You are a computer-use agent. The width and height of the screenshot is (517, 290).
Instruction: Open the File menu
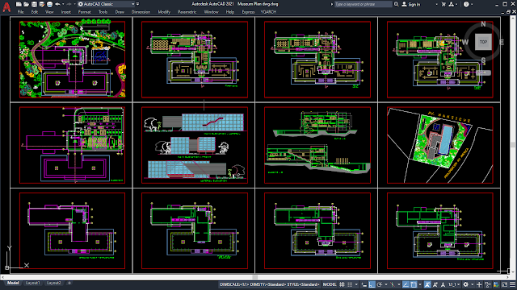point(20,12)
